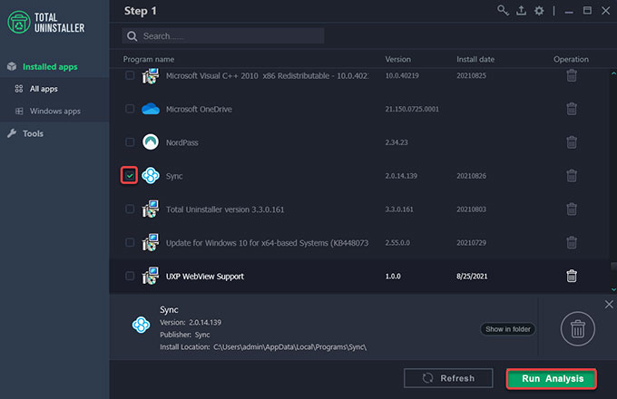Check the Microsoft OneDrive checkbox

click(x=130, y=109)
